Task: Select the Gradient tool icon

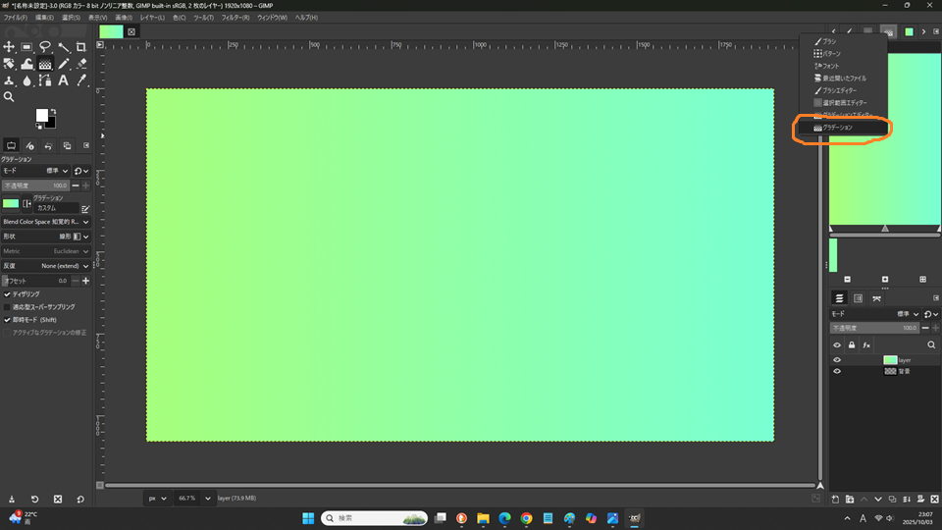Action: pyautogui.click(x=45, y=64)
